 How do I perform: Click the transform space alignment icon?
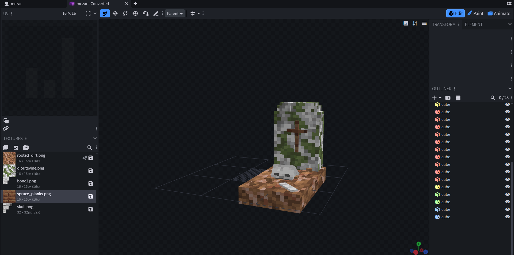coord(193,13)
